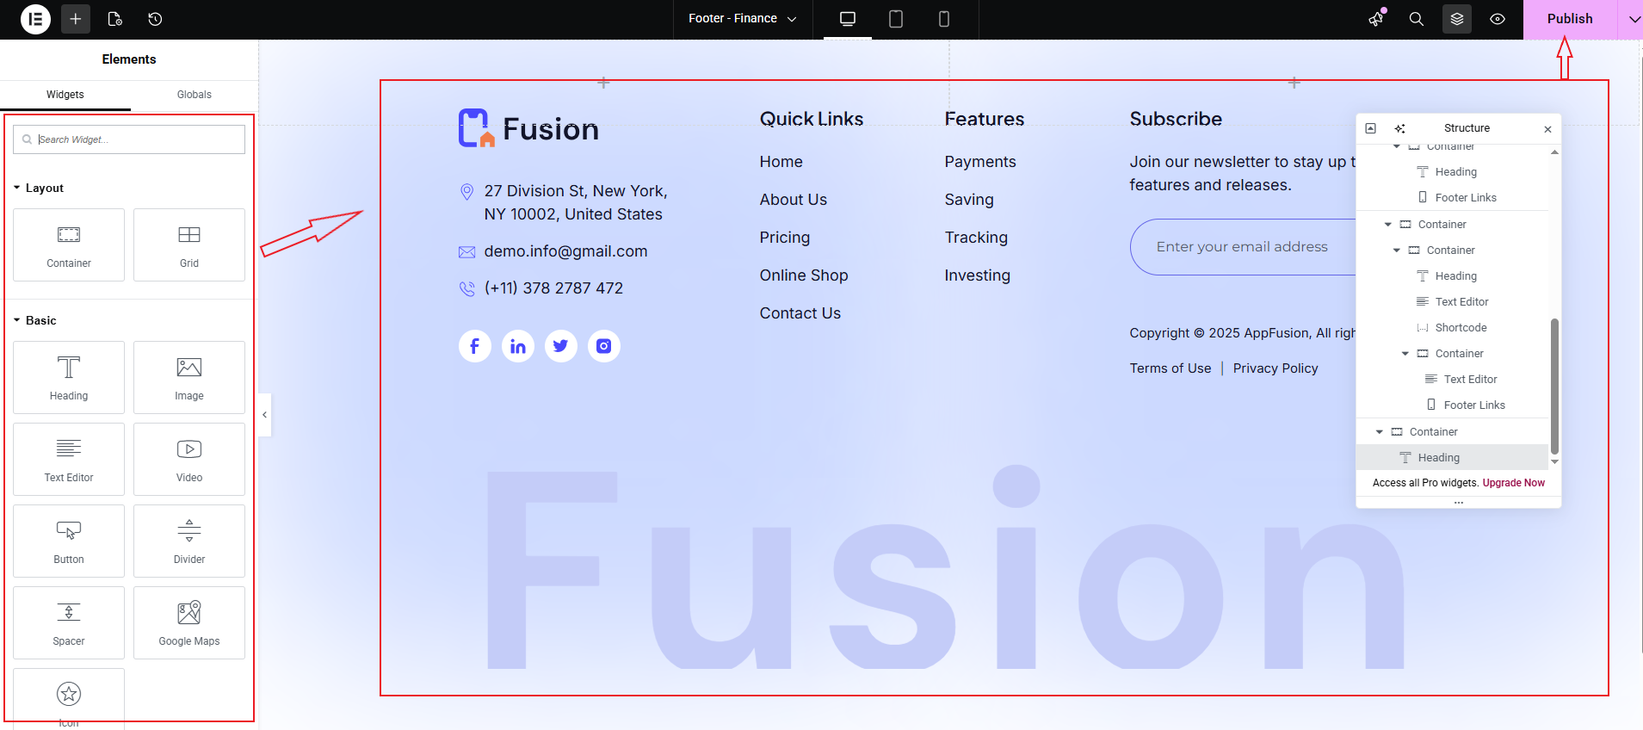Switch to mobile view mode

944,19
